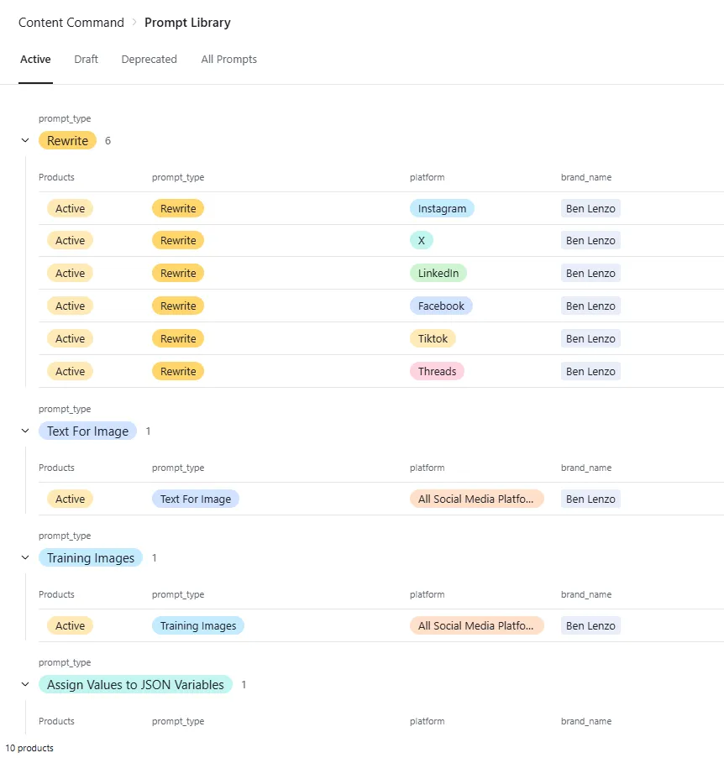This screenshot has width=724, height=758.
Task: Click Ben Lenzo in the Threads row
Action: click(590, 371)
